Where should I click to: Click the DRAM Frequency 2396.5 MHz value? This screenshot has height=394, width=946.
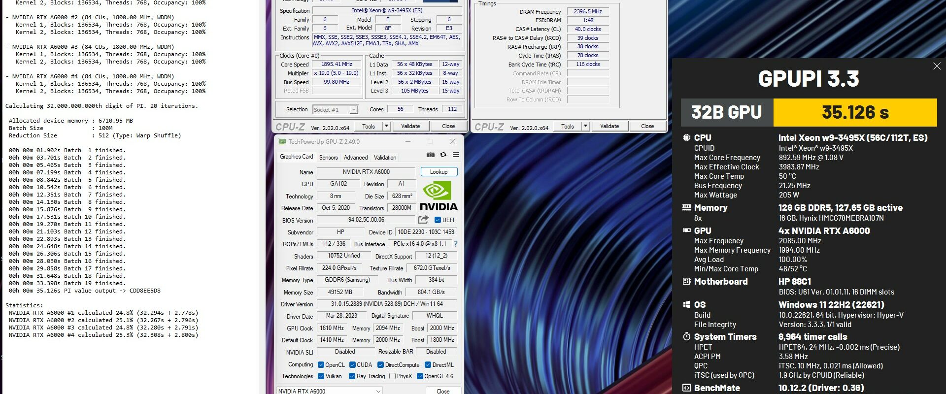588,11
